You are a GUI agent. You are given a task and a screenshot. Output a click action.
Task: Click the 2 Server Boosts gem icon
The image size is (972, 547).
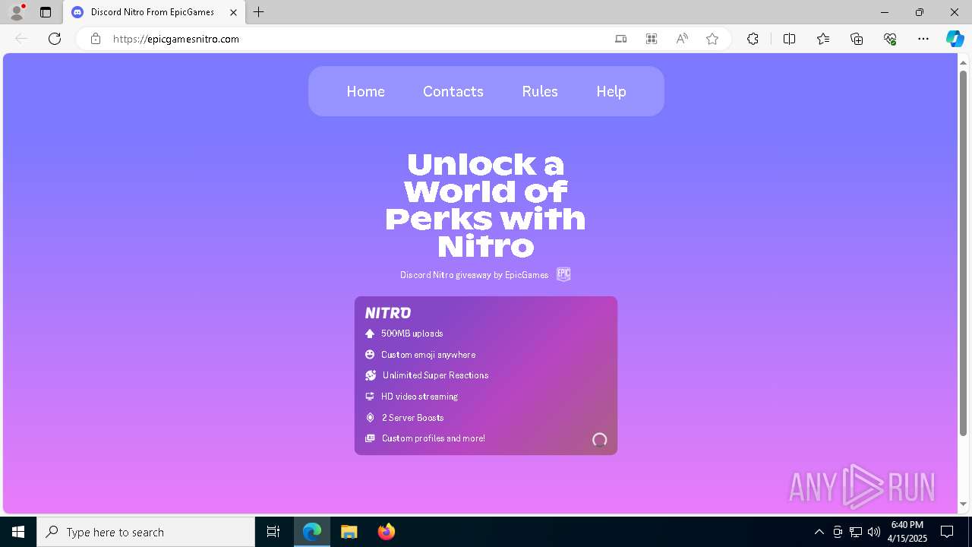coord(370,418)
